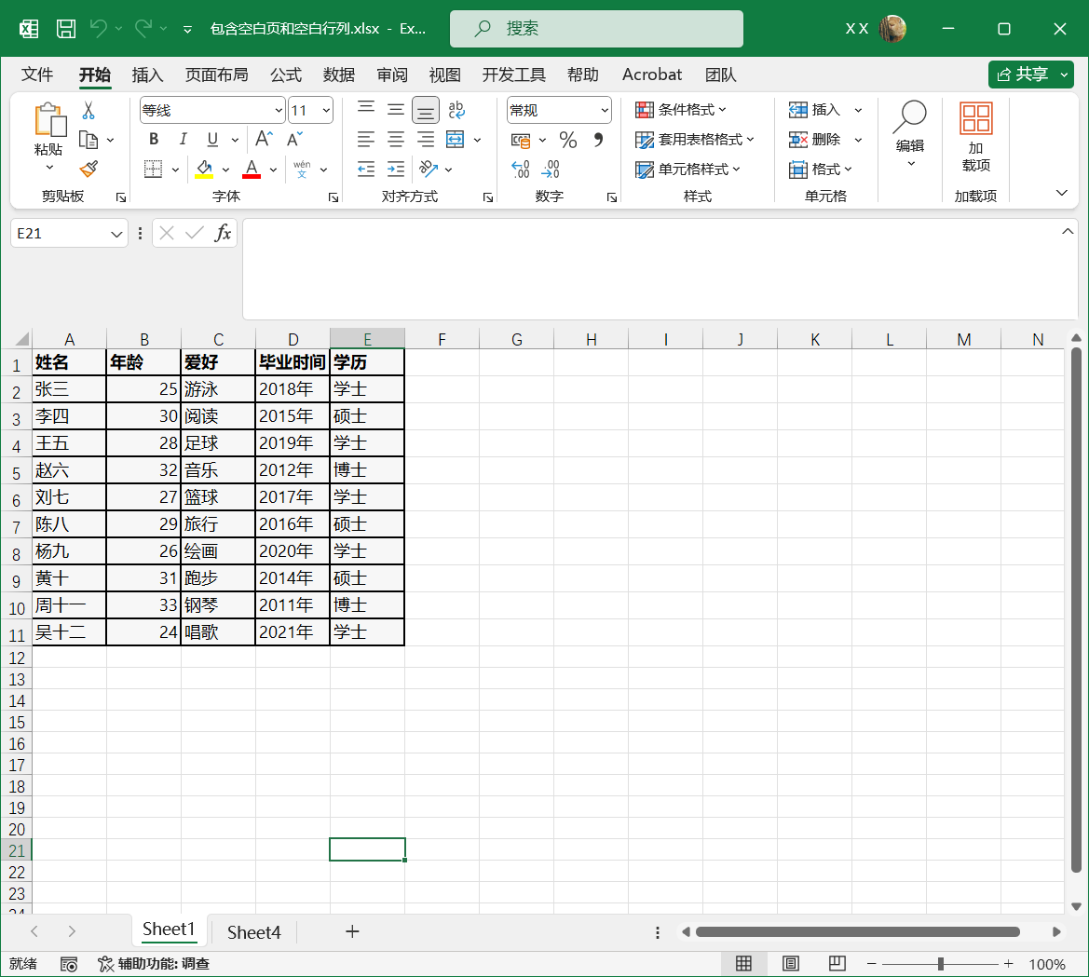1089x977 pixels.
Task: Switch to the 数据 ribbon tab
Action: tap(339, 75)
